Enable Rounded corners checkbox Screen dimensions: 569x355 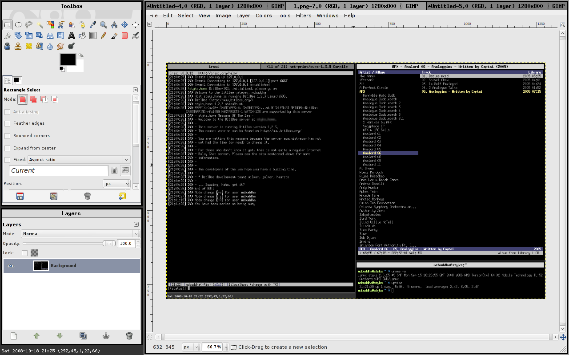coord(7,136)
